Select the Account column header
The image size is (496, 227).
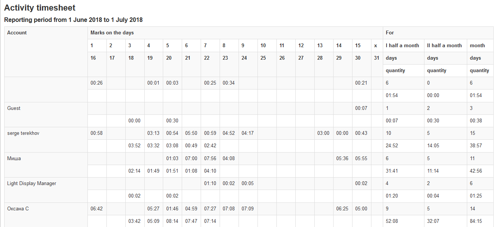(17, 33)
